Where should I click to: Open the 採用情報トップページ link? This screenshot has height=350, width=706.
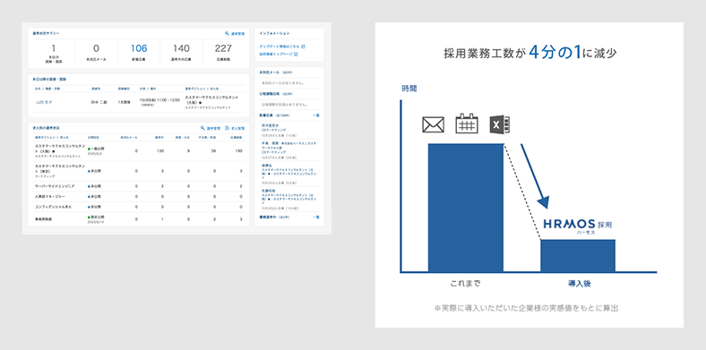276,54
